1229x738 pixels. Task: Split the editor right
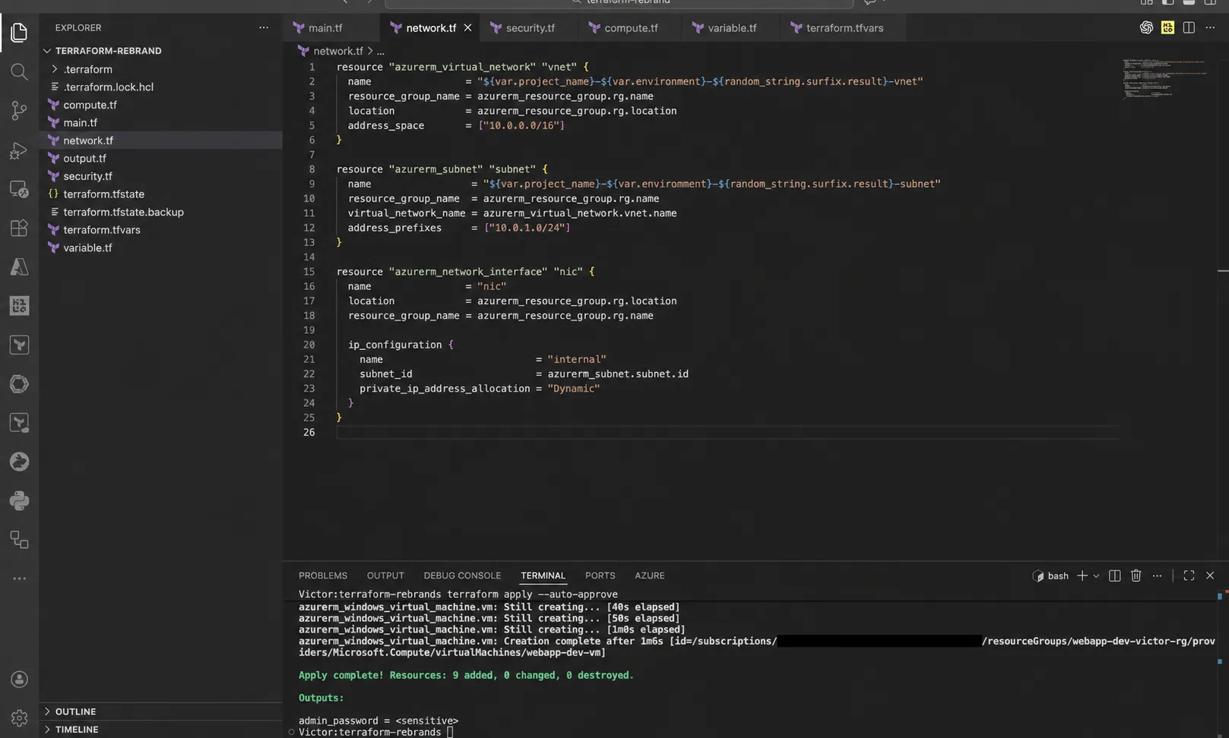click(1189, 27)
